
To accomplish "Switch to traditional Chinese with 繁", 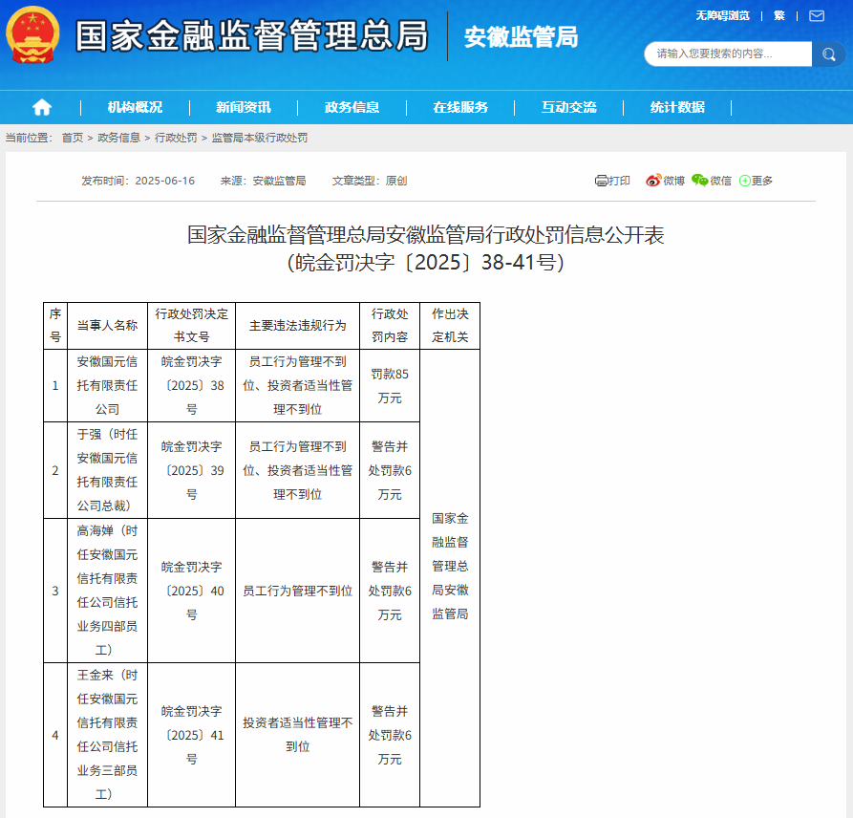I will point(779,16).
